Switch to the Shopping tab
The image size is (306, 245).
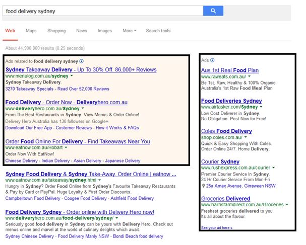pos(56,31)
